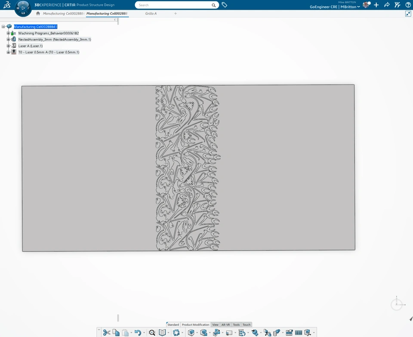
Task: Switch to the Tools toolbar tab
Action: pyautogui.click(x=236, y=325)
